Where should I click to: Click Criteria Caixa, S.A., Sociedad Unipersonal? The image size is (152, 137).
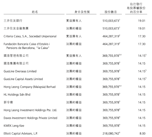coord(30,36)
